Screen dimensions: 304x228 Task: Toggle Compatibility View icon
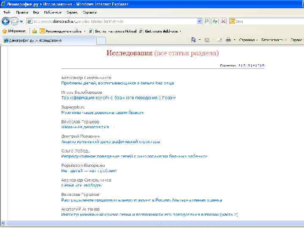click(x=207, y=21)
